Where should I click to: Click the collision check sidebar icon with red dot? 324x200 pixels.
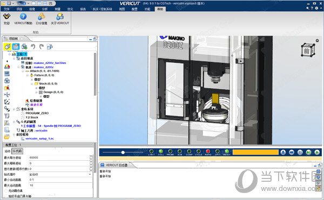coord(7,88)
